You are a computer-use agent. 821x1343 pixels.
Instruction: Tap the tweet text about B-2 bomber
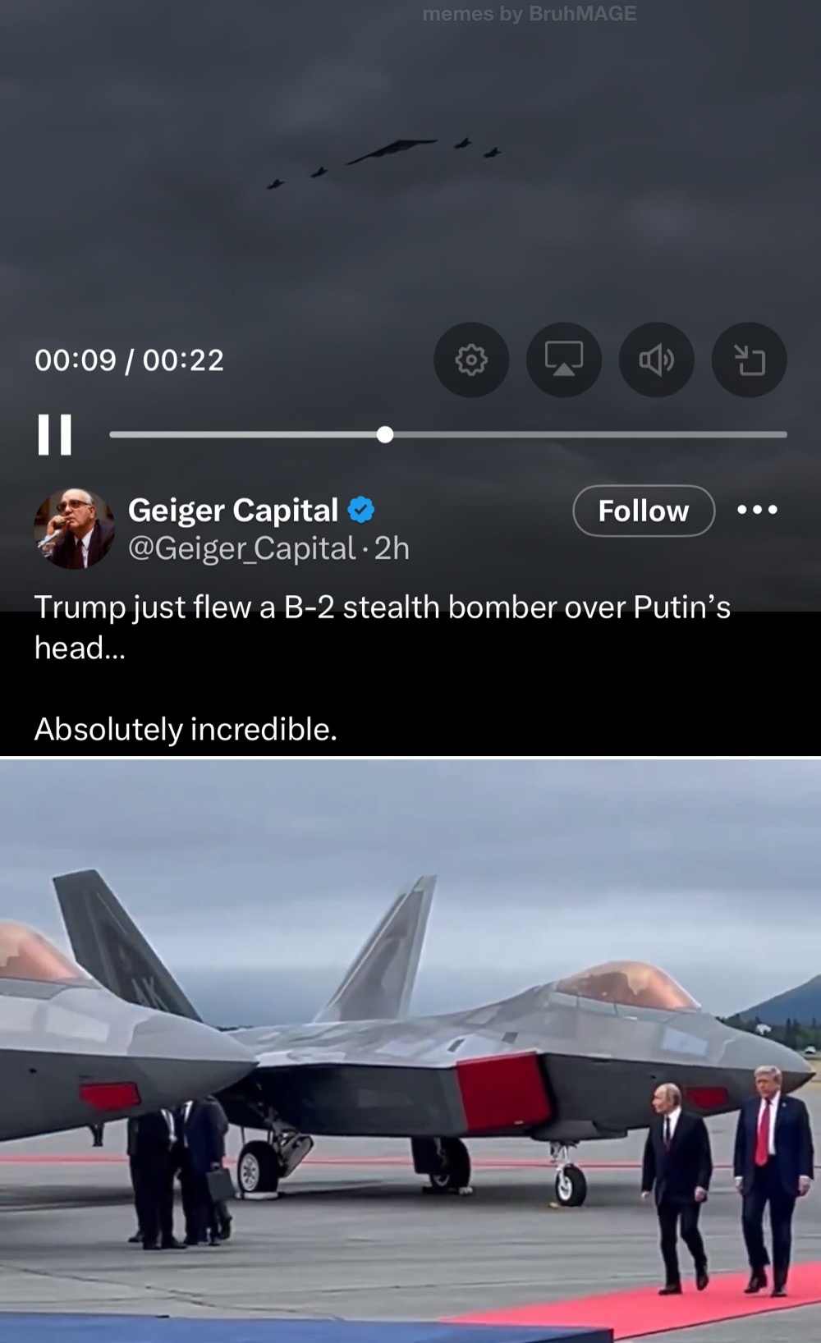click(383, 627)
